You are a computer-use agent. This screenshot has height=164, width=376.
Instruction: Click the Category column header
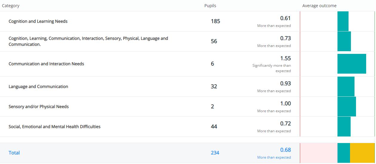10,6
